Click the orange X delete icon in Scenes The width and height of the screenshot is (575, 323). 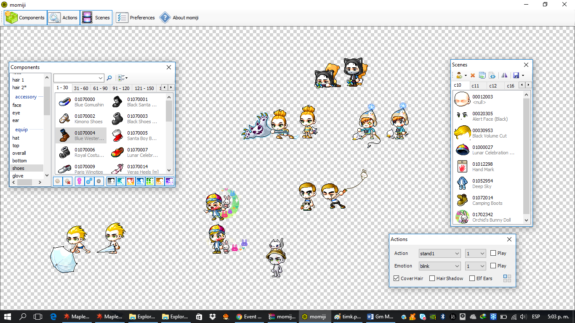click(x=473, y=75)
